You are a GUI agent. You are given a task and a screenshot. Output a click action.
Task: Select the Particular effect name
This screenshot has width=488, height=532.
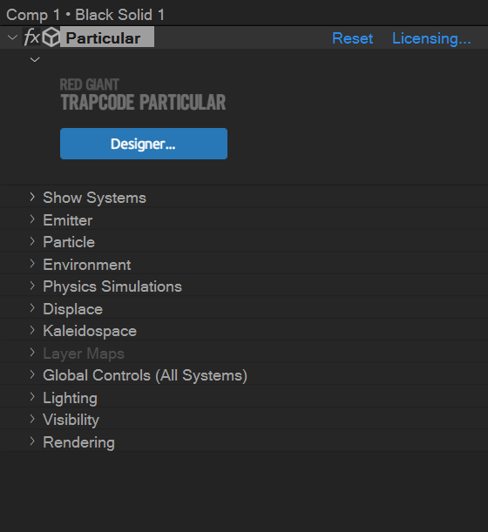coord(106,37)
